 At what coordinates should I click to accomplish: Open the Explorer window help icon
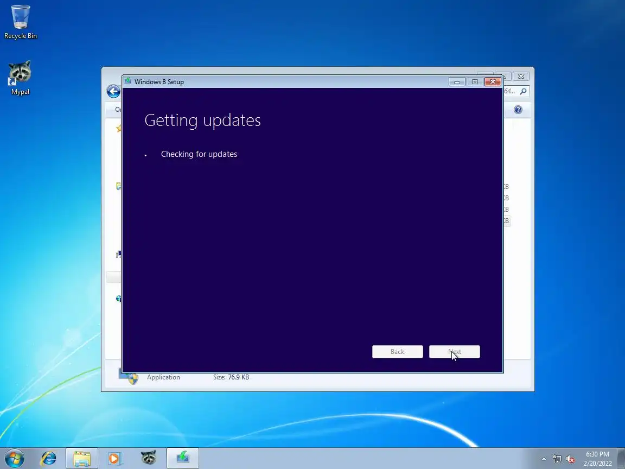(x=518, y=110)
